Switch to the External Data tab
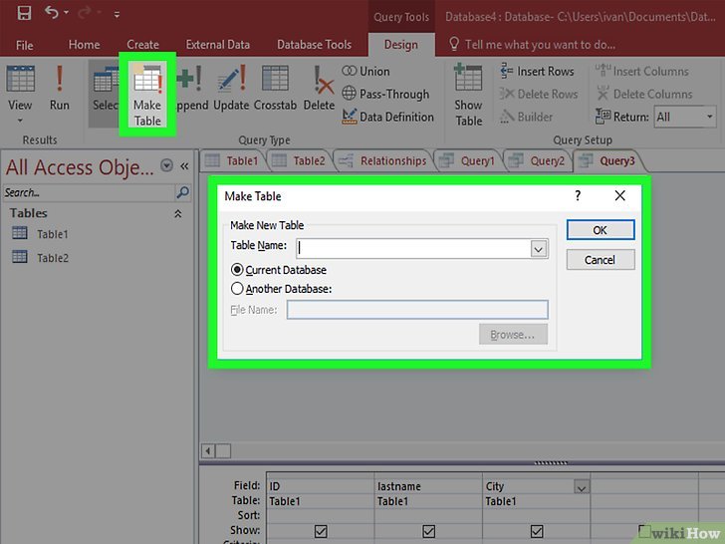This screenshot has width=725, height=544. [x=218, y=45]
